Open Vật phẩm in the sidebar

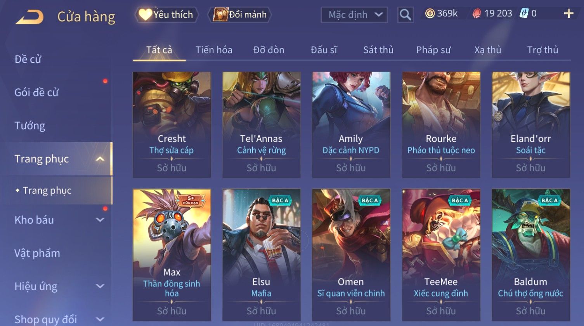pos(37,253)
